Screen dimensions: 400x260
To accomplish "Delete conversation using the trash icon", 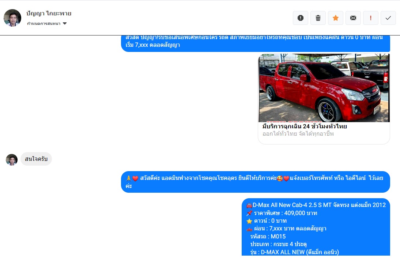I will (x=318, y=18).
